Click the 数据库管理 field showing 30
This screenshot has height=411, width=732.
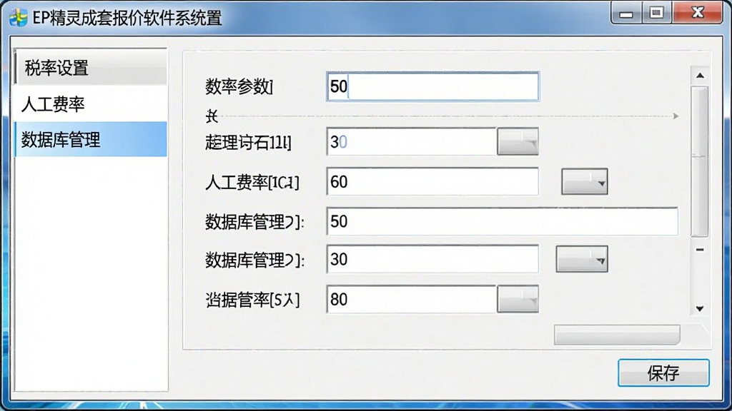tap(432, 259)
